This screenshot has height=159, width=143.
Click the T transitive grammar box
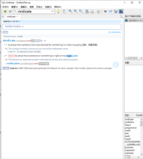(x=32, y=41)
